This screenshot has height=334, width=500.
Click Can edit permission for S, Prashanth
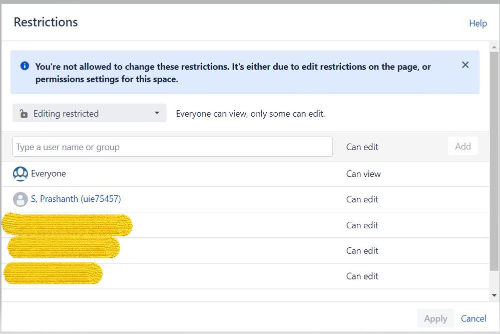pos(362,199)
